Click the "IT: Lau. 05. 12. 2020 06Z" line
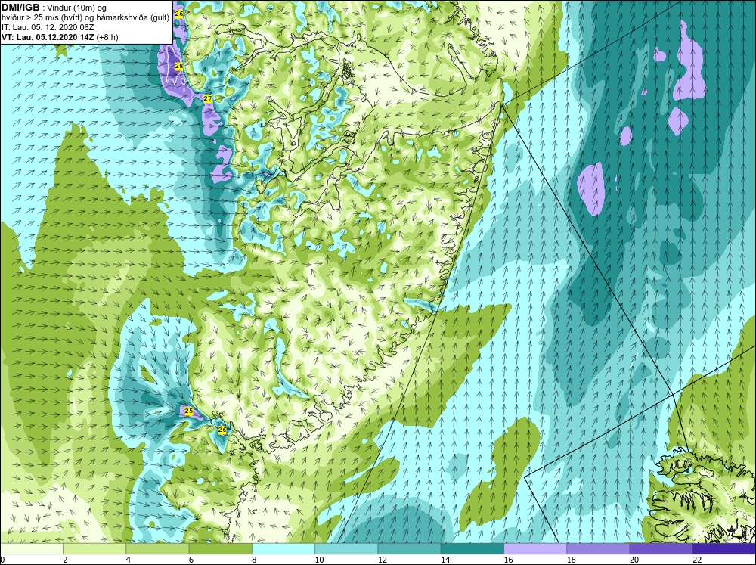This screenshot has width=756, height=565. [x=48, y=27]
